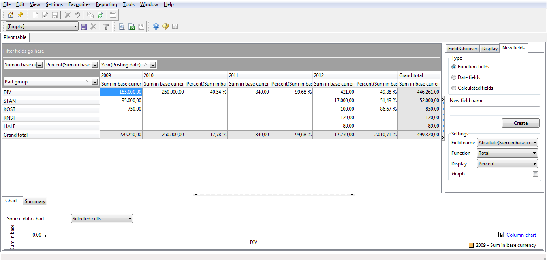The width and height of the screenshot is (547, 261).
Task: Open the Source data chart dropdown
Action: pyautogui.click(x=101, y=218)
